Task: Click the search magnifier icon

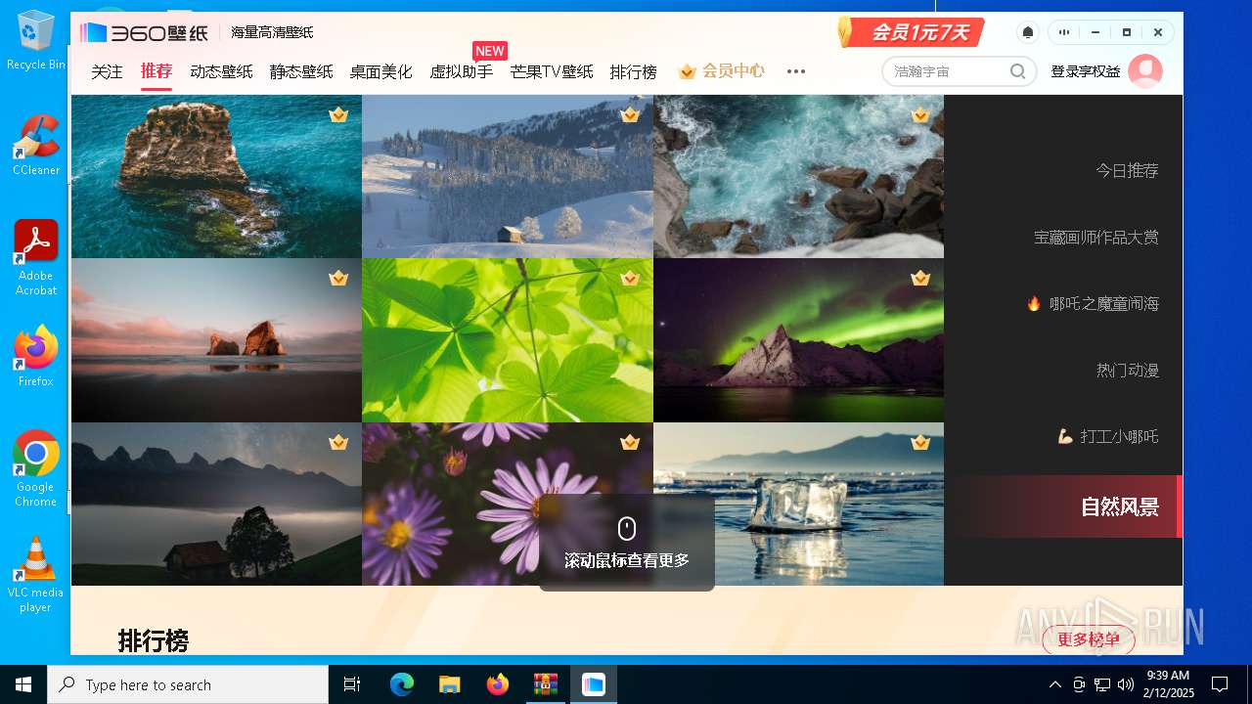Action: [x=1018, y=71]
